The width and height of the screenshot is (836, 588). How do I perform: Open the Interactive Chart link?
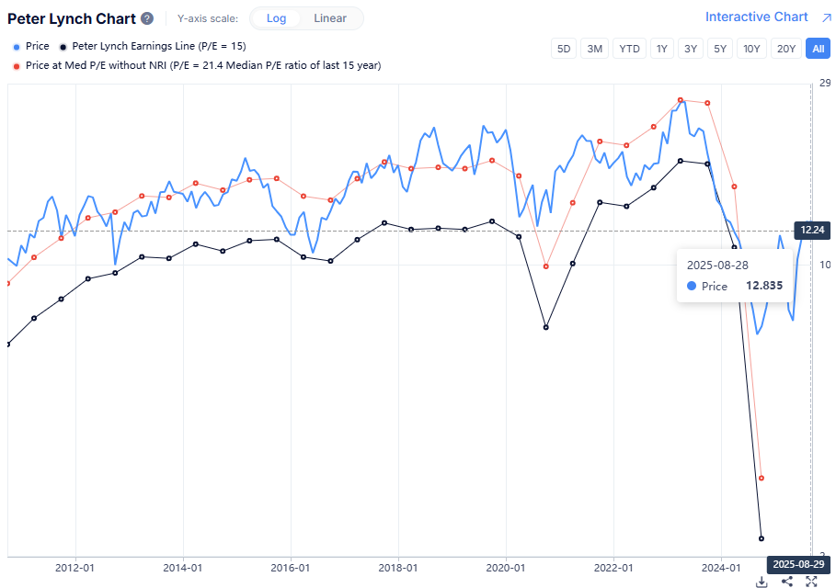[x=756, y=17]
